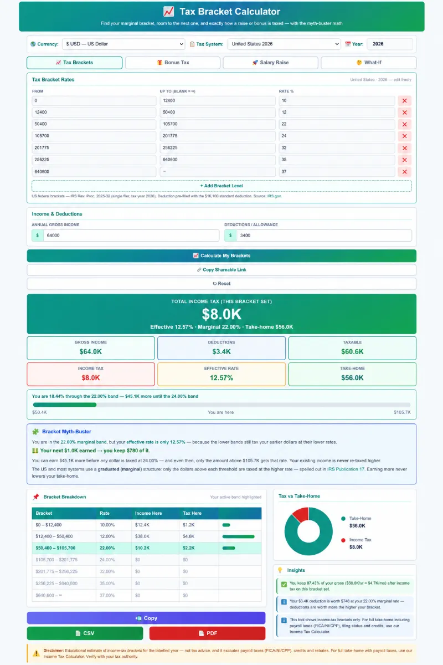Click the Income Tax $8.0K card
Viewport: 443px width, 665px height.
[91, 374]
